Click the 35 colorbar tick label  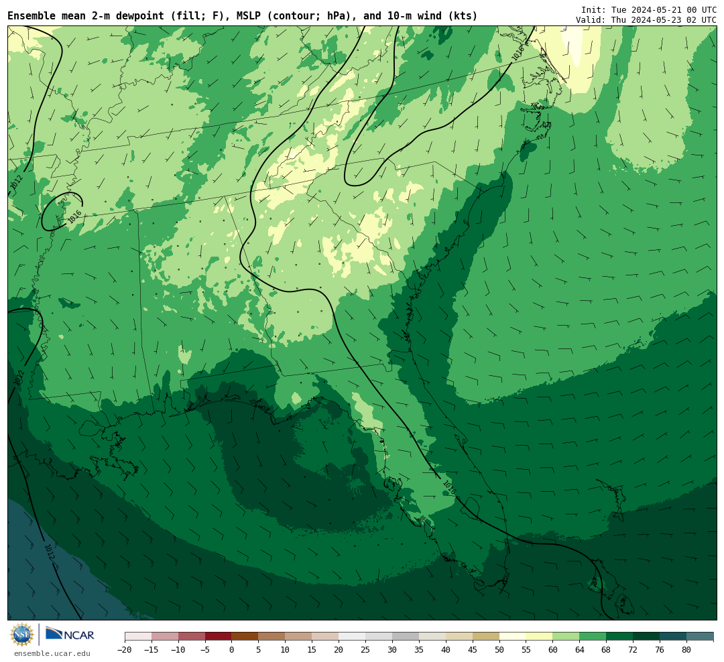[x=419, y=650]
